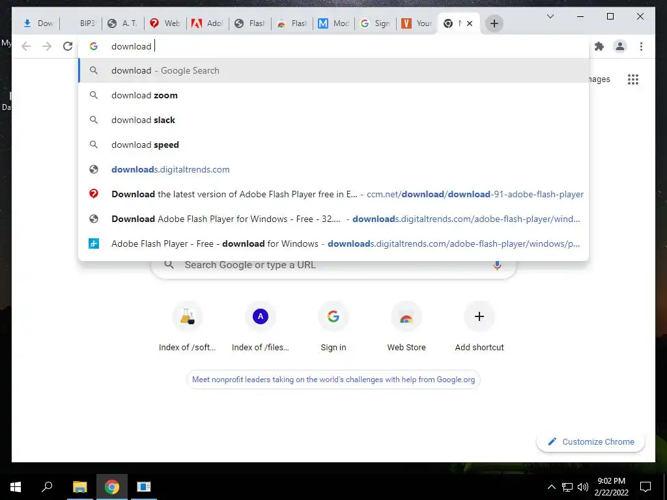The height and width of the screenshot is (500, 667).
Task: Select 'download - Google Search' suggestion
Action: coord(333,70)
